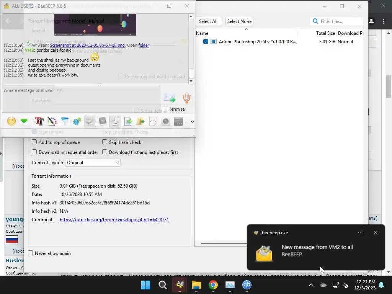The image size is (392, 294).
Task: Show hidden system tray icons
Action: click(x=311, y=285)
